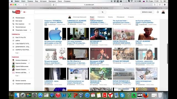
Task: Open МОТИВАЦИЯ ОТ СТАЛОНЕ video thumbnail
Action: 101,34
